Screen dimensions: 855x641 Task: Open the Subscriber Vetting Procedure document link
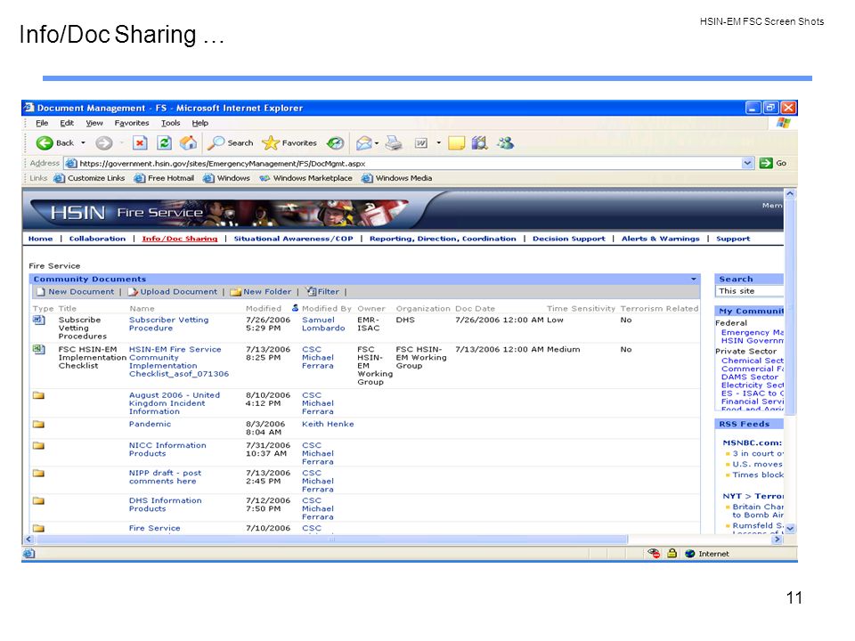169,324
